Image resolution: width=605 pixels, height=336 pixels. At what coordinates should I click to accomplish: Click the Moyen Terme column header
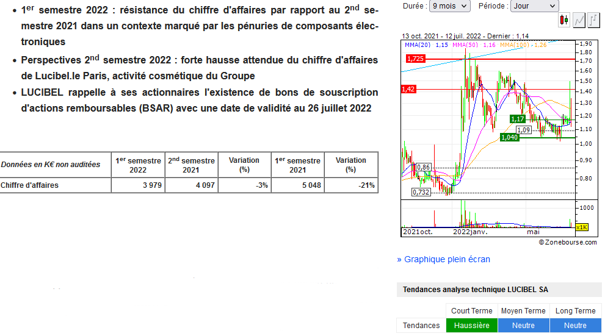click(x=523, y=311)
